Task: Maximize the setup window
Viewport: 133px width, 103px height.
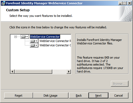Action: coord(125,3)
